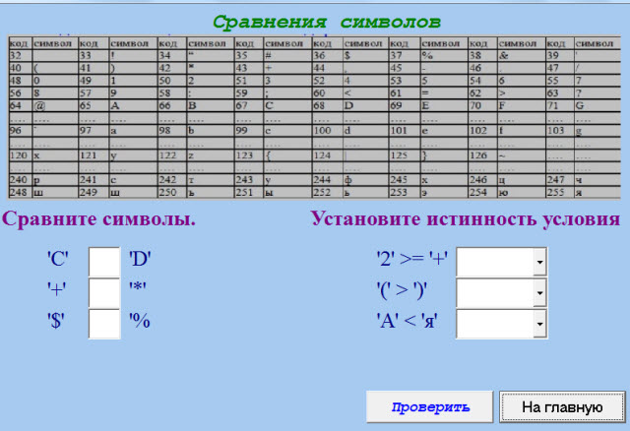Click table cell with code 68

click(x=328, y=105)
